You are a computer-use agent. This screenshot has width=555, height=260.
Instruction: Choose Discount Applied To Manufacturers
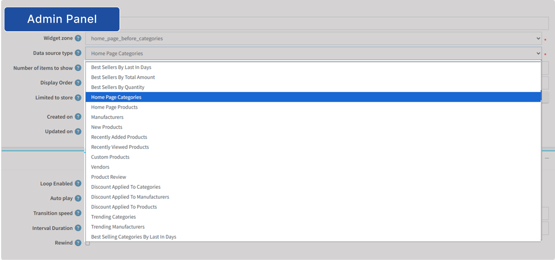(x=313, y=197)
